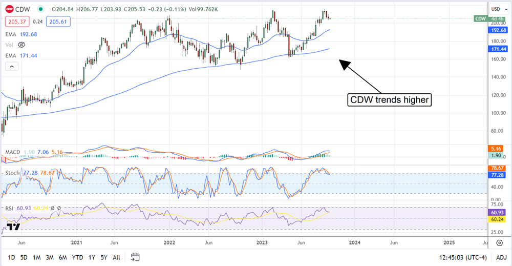Click the 2023 label on the time axis
Screen dimensions: 512x266
(262, 242)
